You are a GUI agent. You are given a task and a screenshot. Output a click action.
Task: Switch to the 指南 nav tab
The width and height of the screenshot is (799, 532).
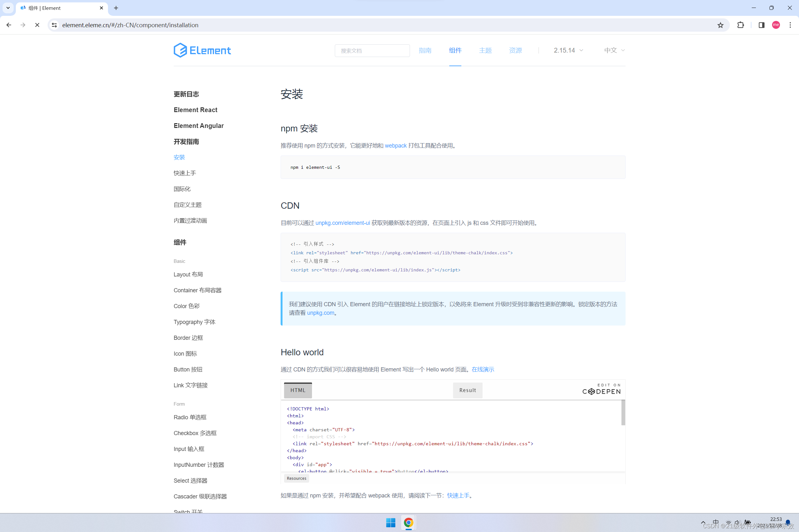(425, 50)
